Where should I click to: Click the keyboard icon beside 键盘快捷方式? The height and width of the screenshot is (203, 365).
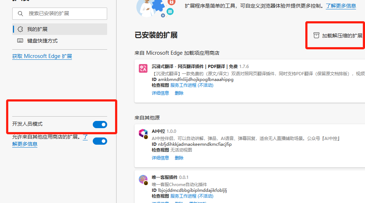pos(20,41)
